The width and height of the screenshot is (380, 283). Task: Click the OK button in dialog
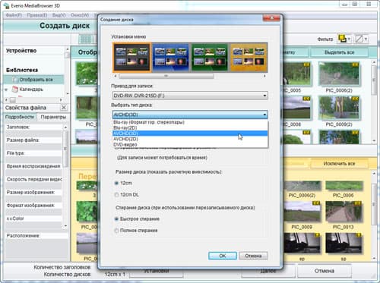[223, 256]
